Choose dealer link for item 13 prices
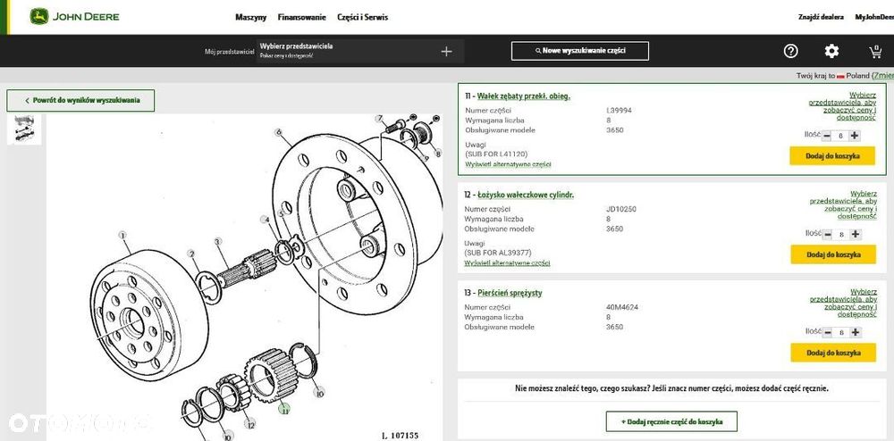The image size is (894, 441). 843,303
